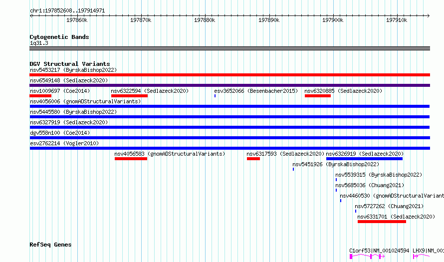Open nsv4056006 (gnomADStructuralVariants) label

click(x=85, y=101)
